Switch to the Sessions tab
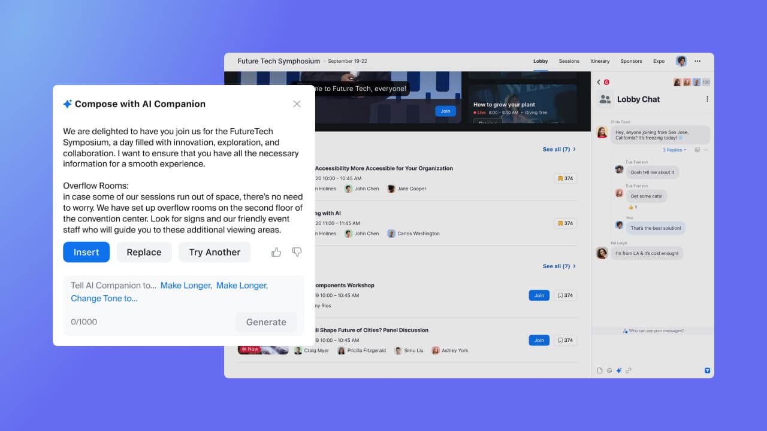767x431 pixels. pyautogui.click(x=569, y=61)
